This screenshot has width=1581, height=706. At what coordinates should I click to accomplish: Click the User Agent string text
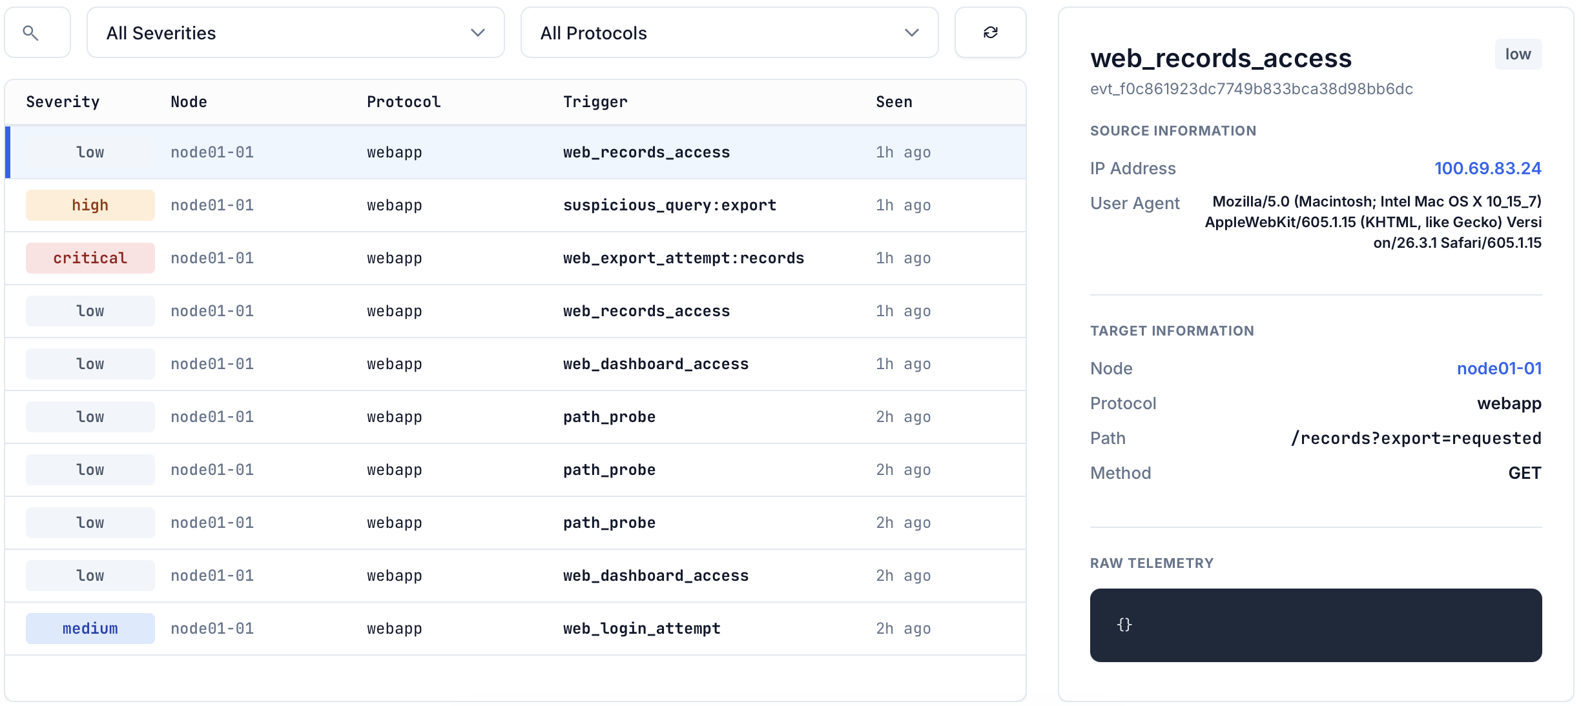pyautogui.click(x=1373, y=222)
